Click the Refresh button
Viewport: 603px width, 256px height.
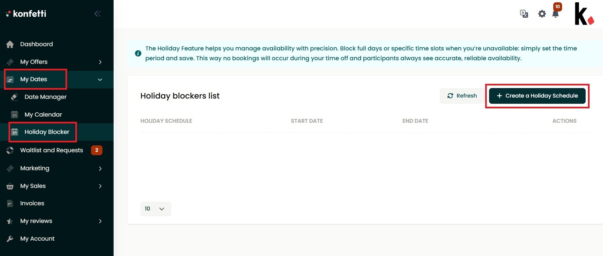[x=462, y=96]
